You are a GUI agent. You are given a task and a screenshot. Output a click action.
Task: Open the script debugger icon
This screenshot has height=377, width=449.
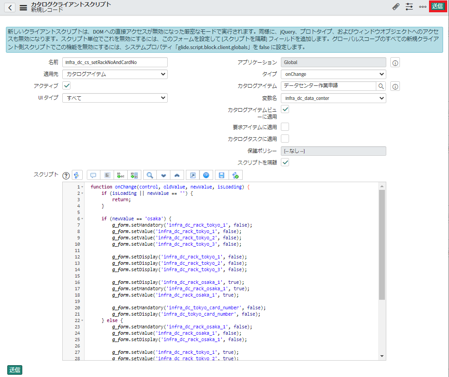coord(235,175)
